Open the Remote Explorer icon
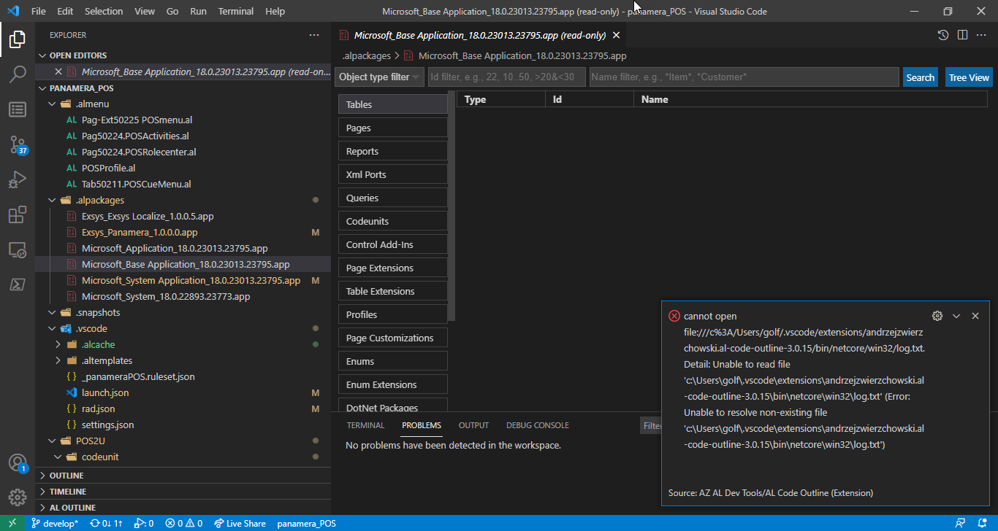This screenshot has height=531, width=998. pos(18,249)
